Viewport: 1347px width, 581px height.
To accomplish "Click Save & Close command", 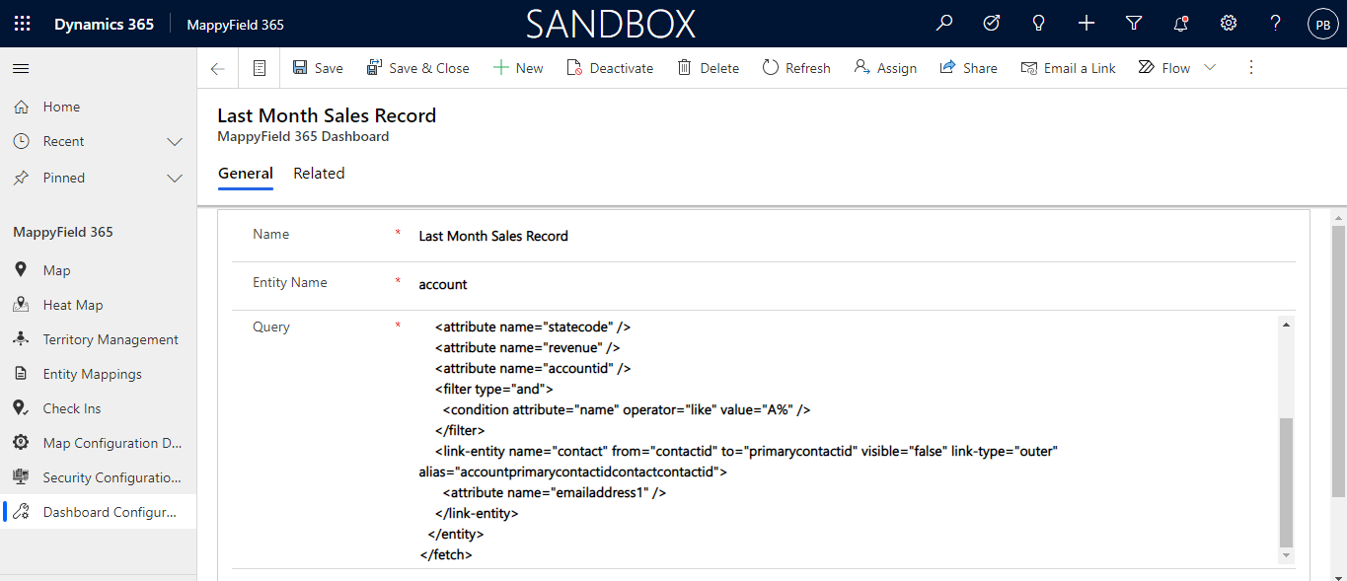I will [417, 68].
